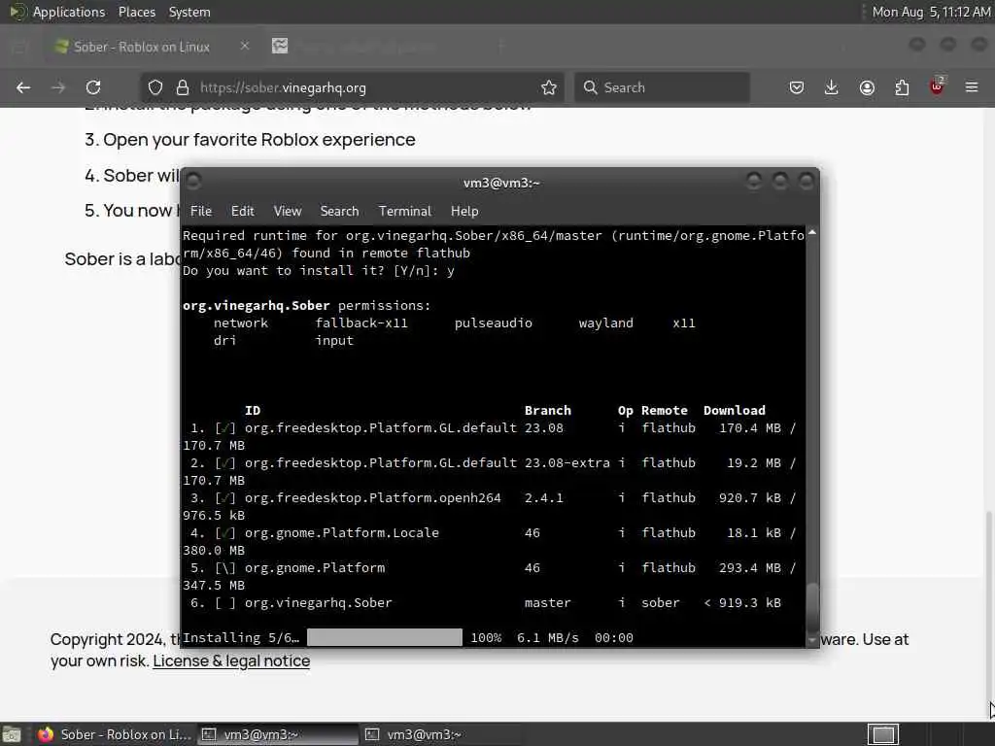Click the Remote column header
The image size is (995, 746).
[x=665, y=411]
